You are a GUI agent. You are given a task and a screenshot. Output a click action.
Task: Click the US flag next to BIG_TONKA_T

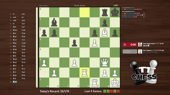coord(158,50)
